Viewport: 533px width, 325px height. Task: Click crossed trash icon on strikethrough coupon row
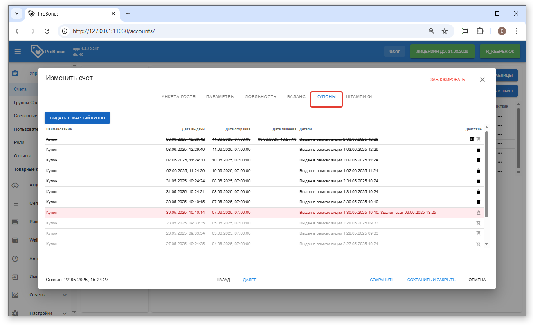point(478,139)
